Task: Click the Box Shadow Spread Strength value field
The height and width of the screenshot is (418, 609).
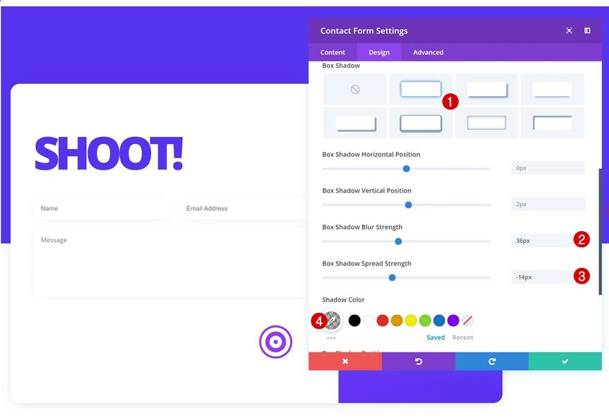Action: pyautogui.click(x=548, y=277)
